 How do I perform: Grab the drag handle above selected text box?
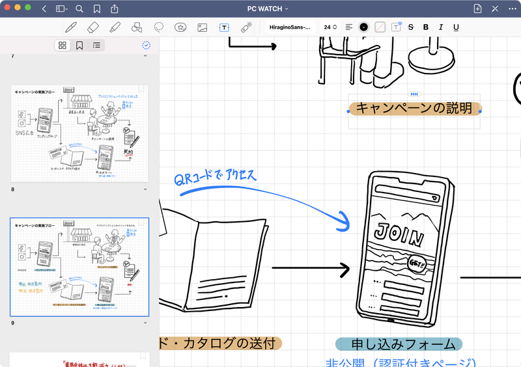pos(414,94)
